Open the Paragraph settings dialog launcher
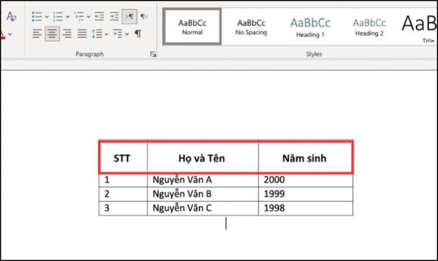The width and height of the screenshot is (438, 261). (153, 54)
